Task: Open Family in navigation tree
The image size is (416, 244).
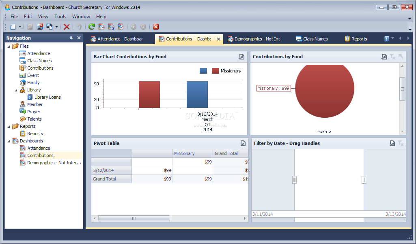Action: point(33,83)
